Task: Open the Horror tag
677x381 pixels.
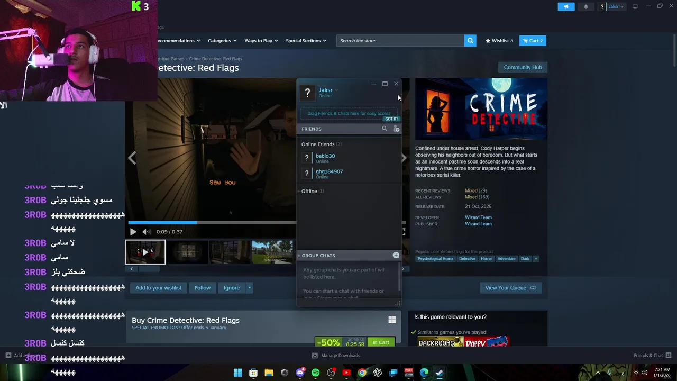Action: point(487,259)
